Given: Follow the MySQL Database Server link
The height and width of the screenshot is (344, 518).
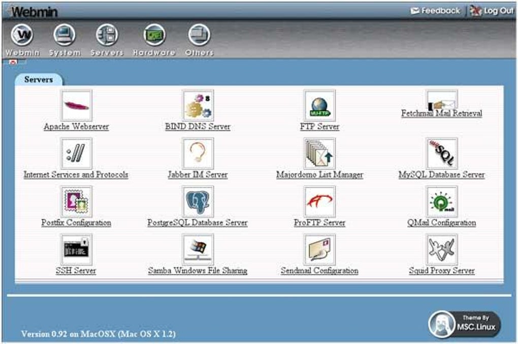Looking at the screenshot, I should (x=442, y=175).
